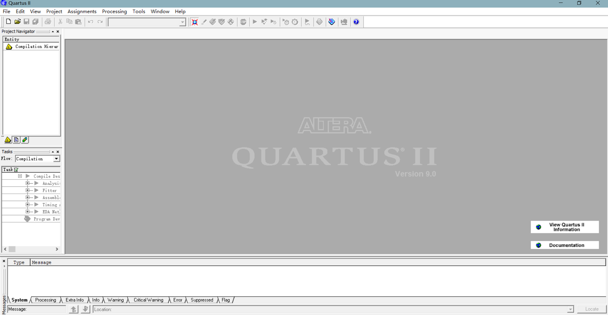This screenshot has height=315, width=608.
Task: Click the Tasks panel horizontal scrollbar thumb
Action: (x=12, y=249)
